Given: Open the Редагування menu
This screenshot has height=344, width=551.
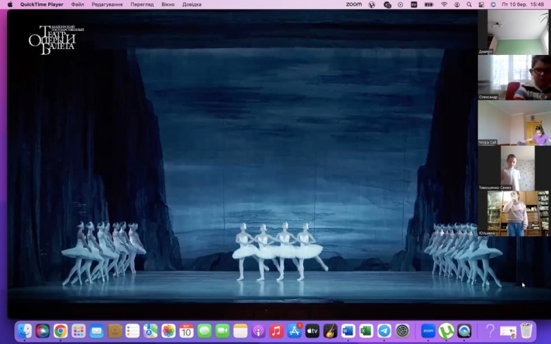Looking at the screenshot, I should pyautogui.click(x=107, y=4).
